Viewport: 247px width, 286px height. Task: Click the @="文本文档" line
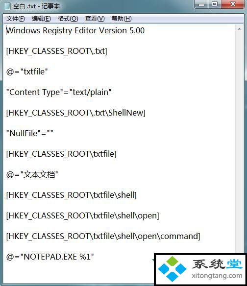pyautogui.click(x=32, y=174)
